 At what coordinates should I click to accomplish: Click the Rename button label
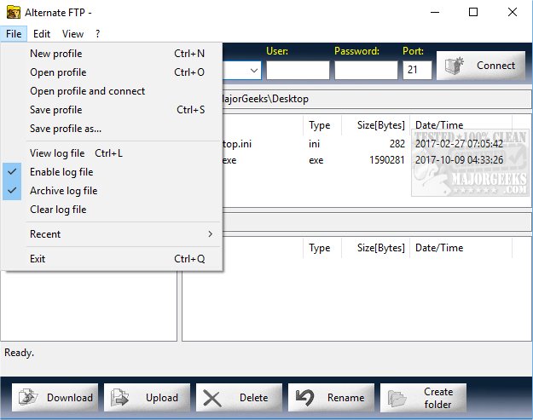(x=345, y=398)
